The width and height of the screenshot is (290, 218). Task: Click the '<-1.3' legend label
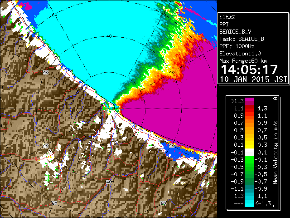263,203
